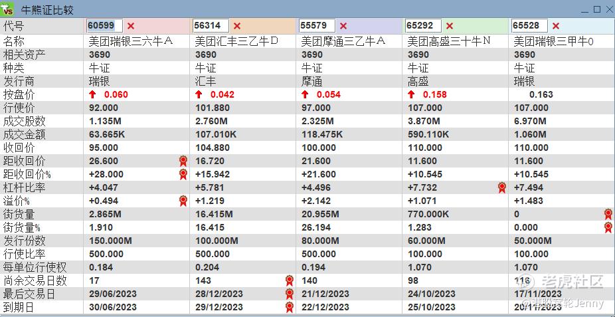Click the red ribbon badge beside 143 trading days
The width and height of the screenshot is (615, 317).
pos(290,280)
